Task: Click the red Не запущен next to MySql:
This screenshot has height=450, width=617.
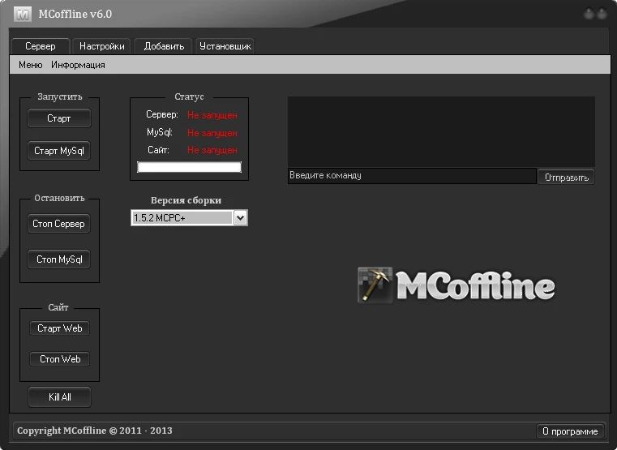Action: 212,133
